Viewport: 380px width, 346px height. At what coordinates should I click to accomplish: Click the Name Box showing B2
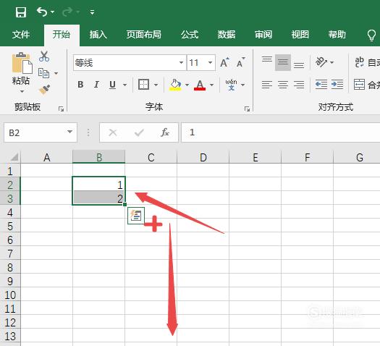click(41, 132)
